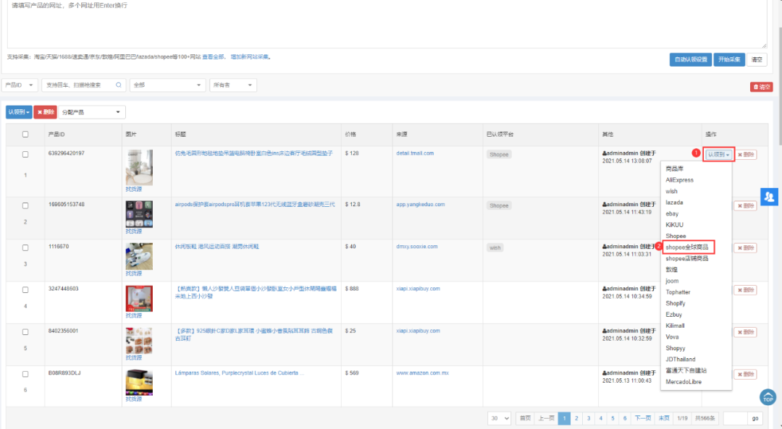Open the airpods product thumbnail image
Viewport: 782px width, 429px height.
pos(139,214)
